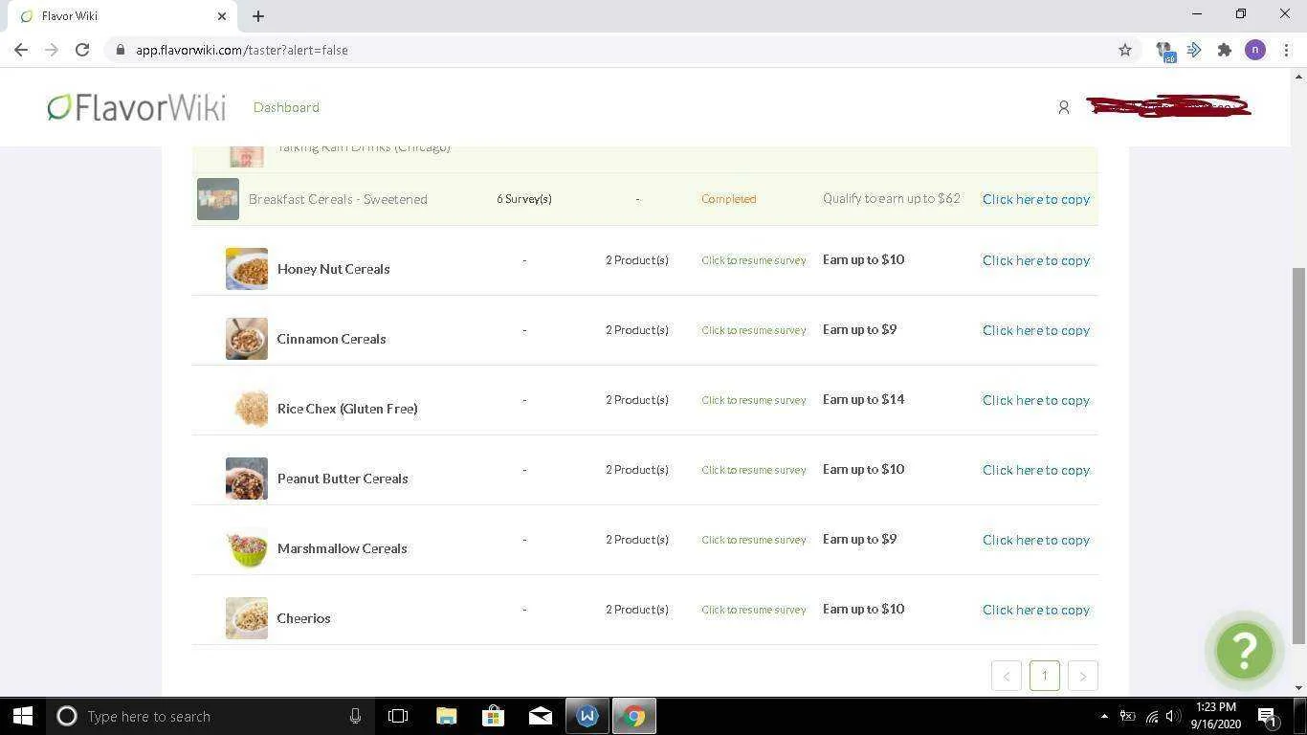This screenshot has width=1307, height=735.
Task: Click the site lock icon in address bar
Action: pos(121,50)
